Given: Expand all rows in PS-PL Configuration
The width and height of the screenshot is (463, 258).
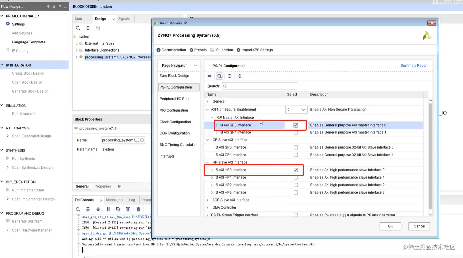Looking at the screenshot, I should point(239,76).
